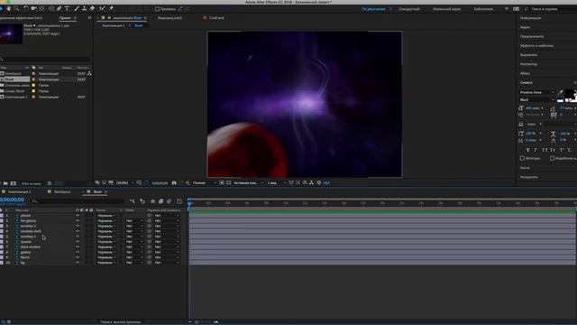Select the Puppet Pin tool
577x325 pixels.
click(111, 8)
